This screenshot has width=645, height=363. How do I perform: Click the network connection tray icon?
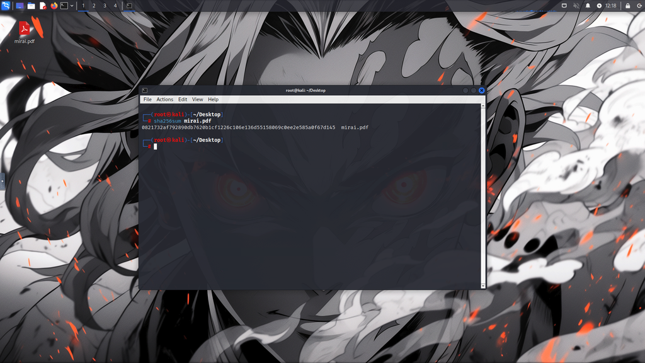(564, 6)
